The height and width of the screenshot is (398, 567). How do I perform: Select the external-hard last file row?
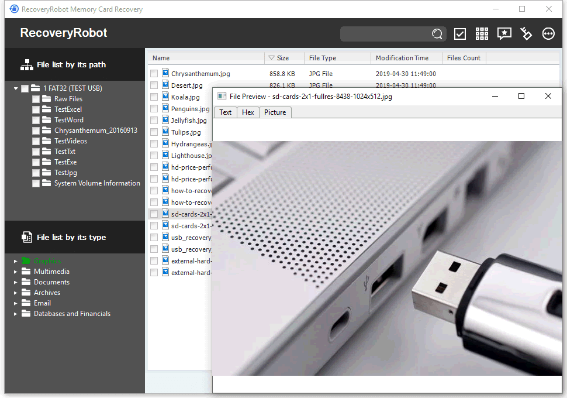click(x=181, y=273)
